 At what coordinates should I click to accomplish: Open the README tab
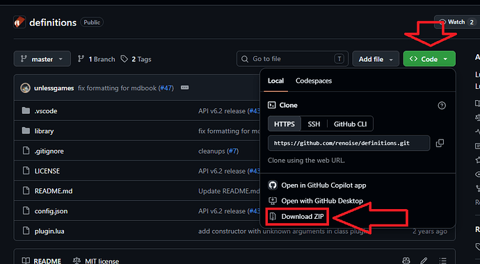pyautogui.click(x=41, y=261)
